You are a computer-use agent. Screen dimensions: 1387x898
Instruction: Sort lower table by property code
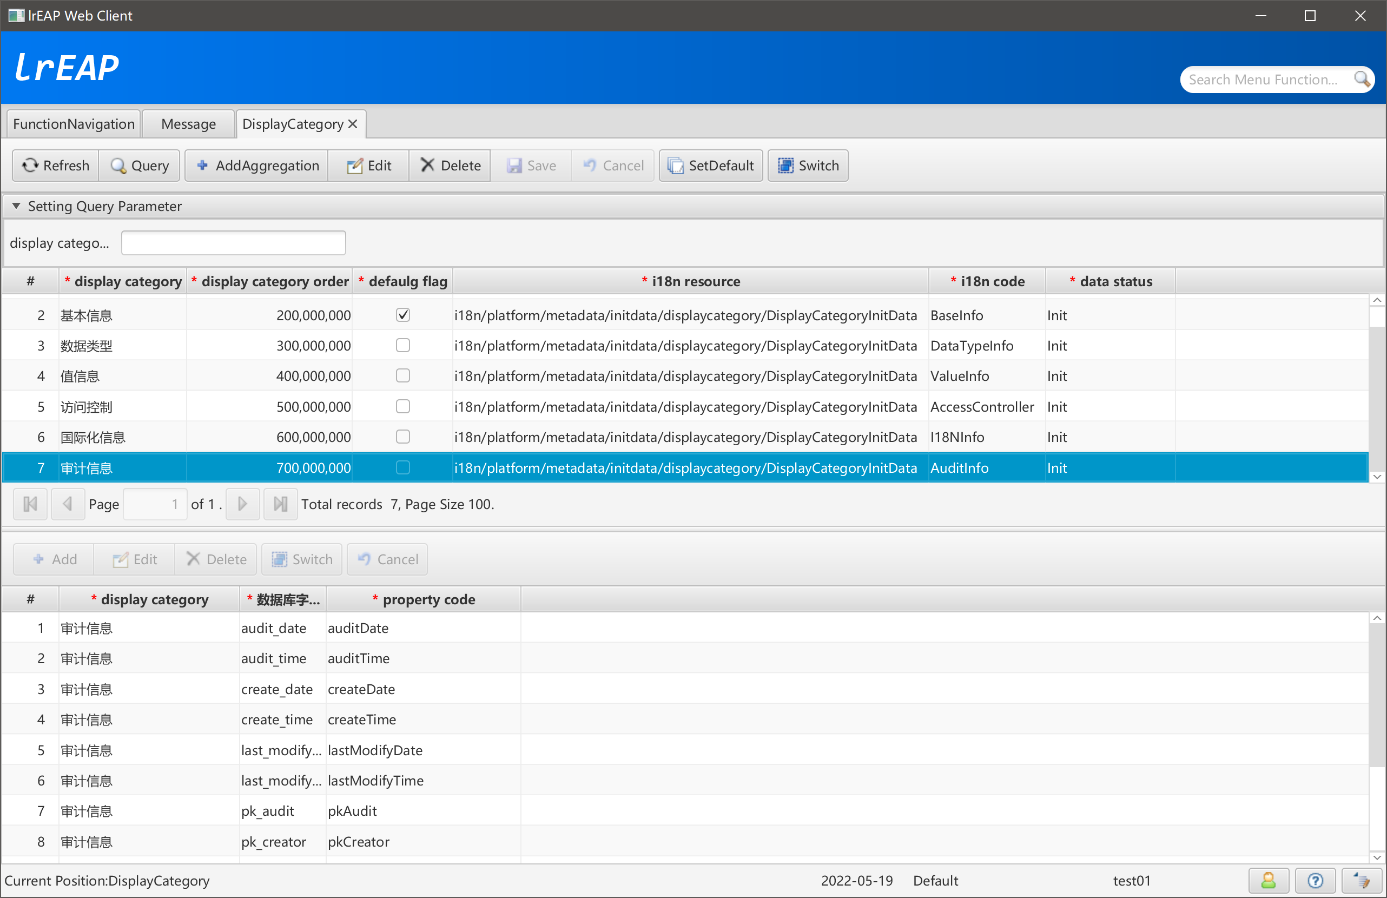point(423,599)
